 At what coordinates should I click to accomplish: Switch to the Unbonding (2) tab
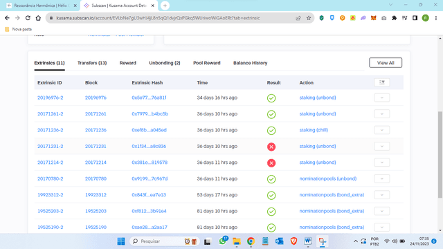coord(165,63)
